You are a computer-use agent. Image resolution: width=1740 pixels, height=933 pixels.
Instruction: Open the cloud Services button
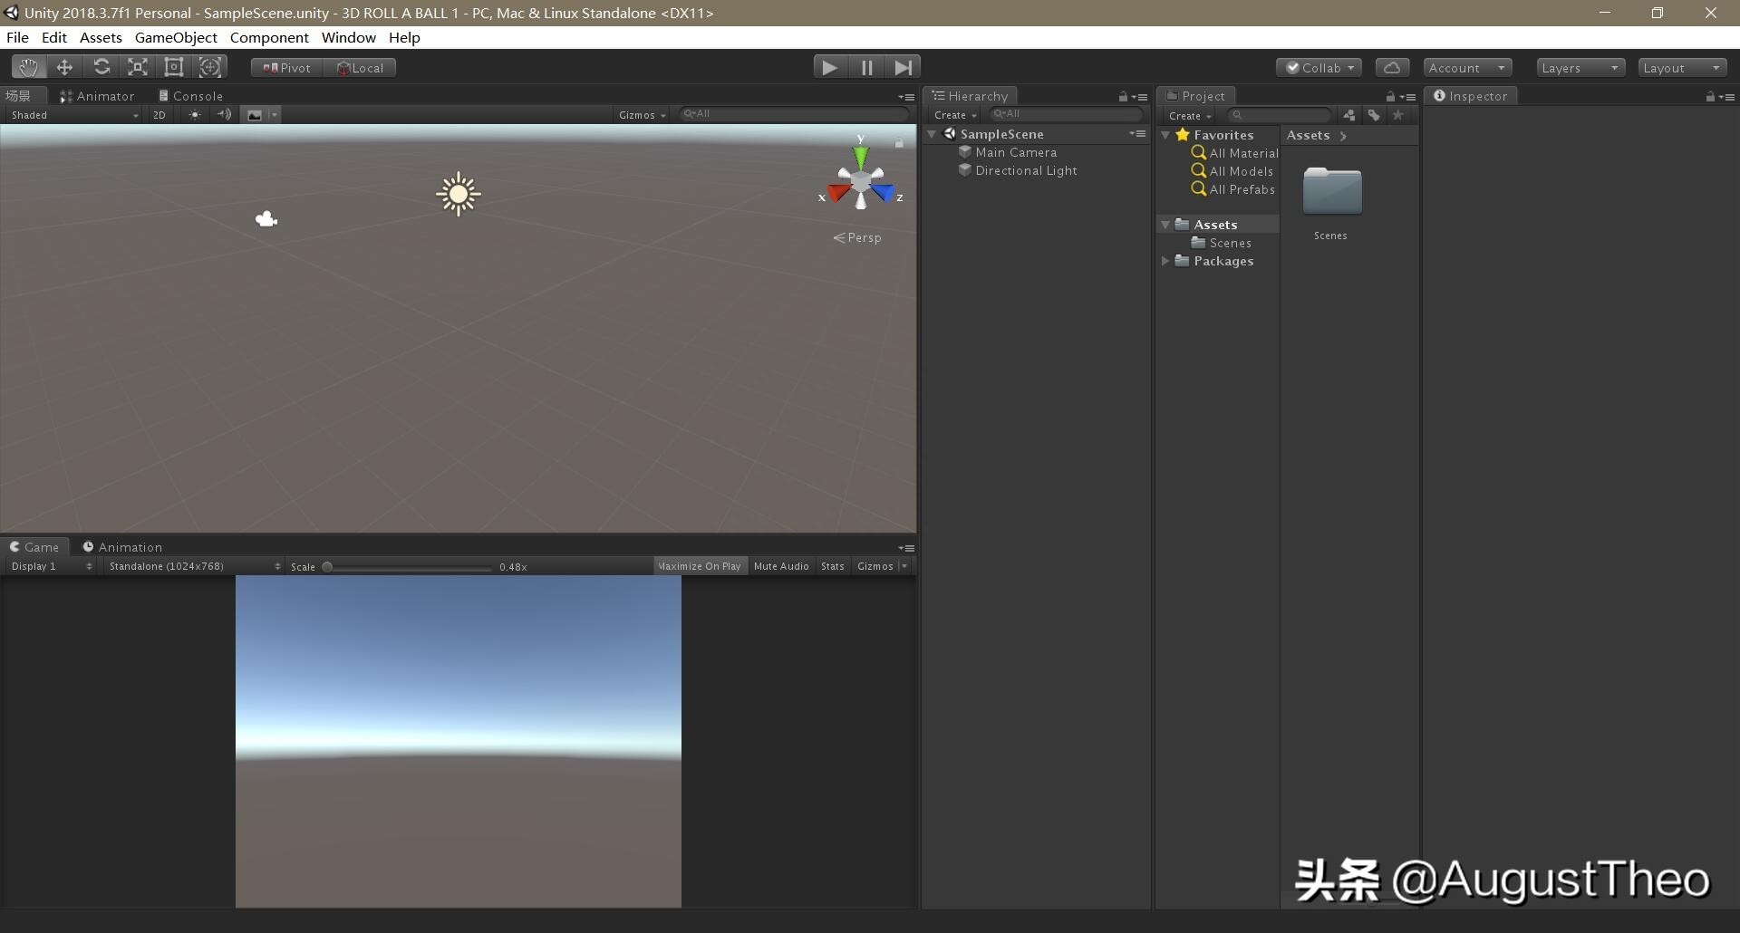(1392, 68)
